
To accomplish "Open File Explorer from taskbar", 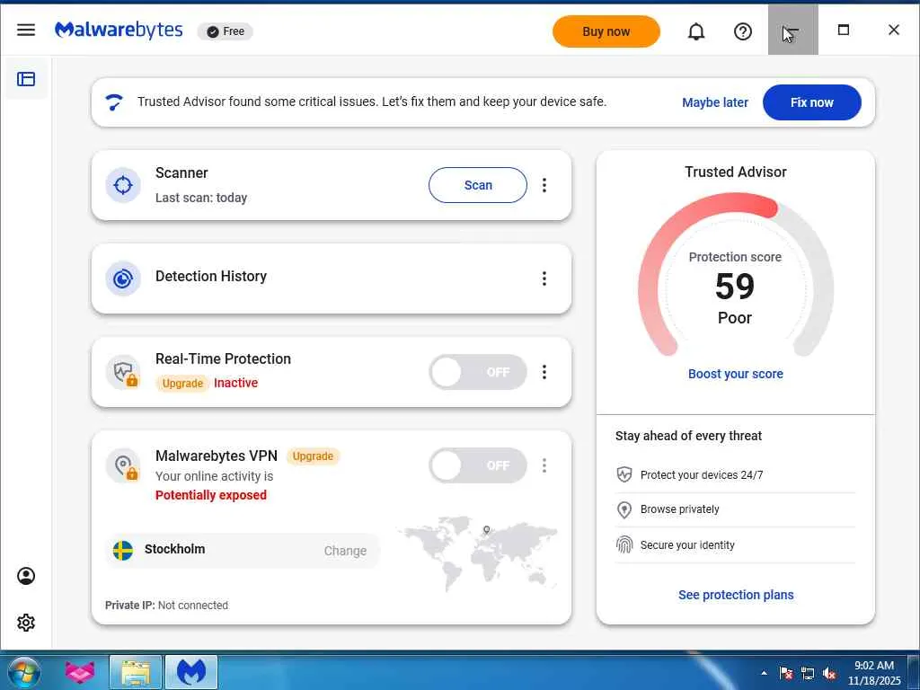I will pyautogui.click(x=136, y=672).
